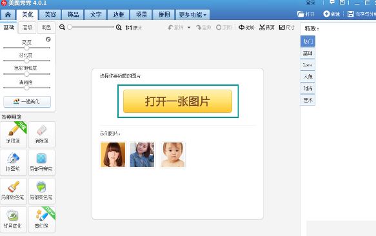376x236 pixels.
Task: Open the 背景虚化 background blur tool
Action: (x=14, y=219)
